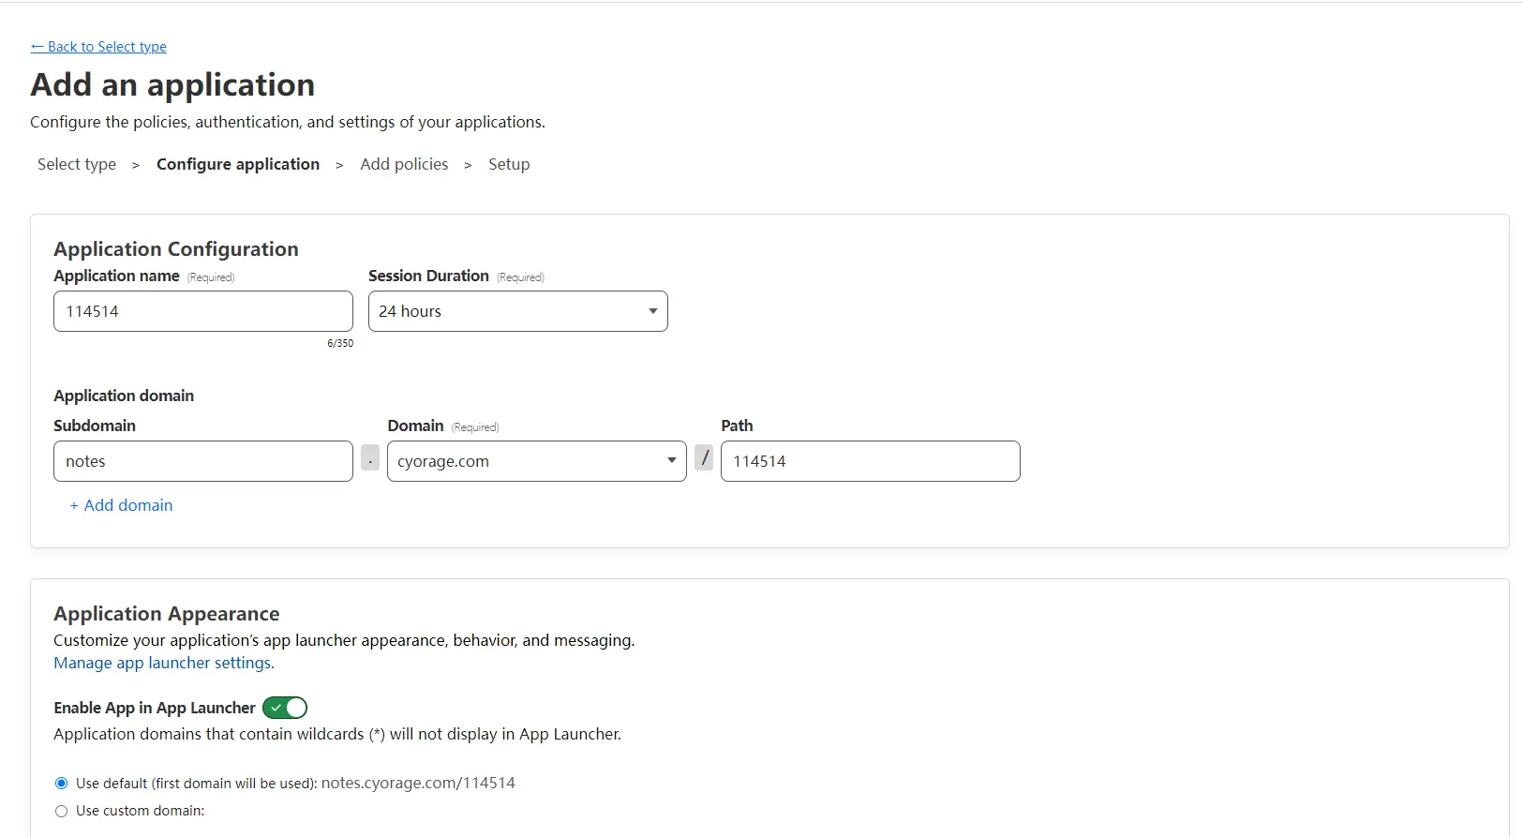Select the Configure application step
1523x837 pixels.
coord(238,164)
